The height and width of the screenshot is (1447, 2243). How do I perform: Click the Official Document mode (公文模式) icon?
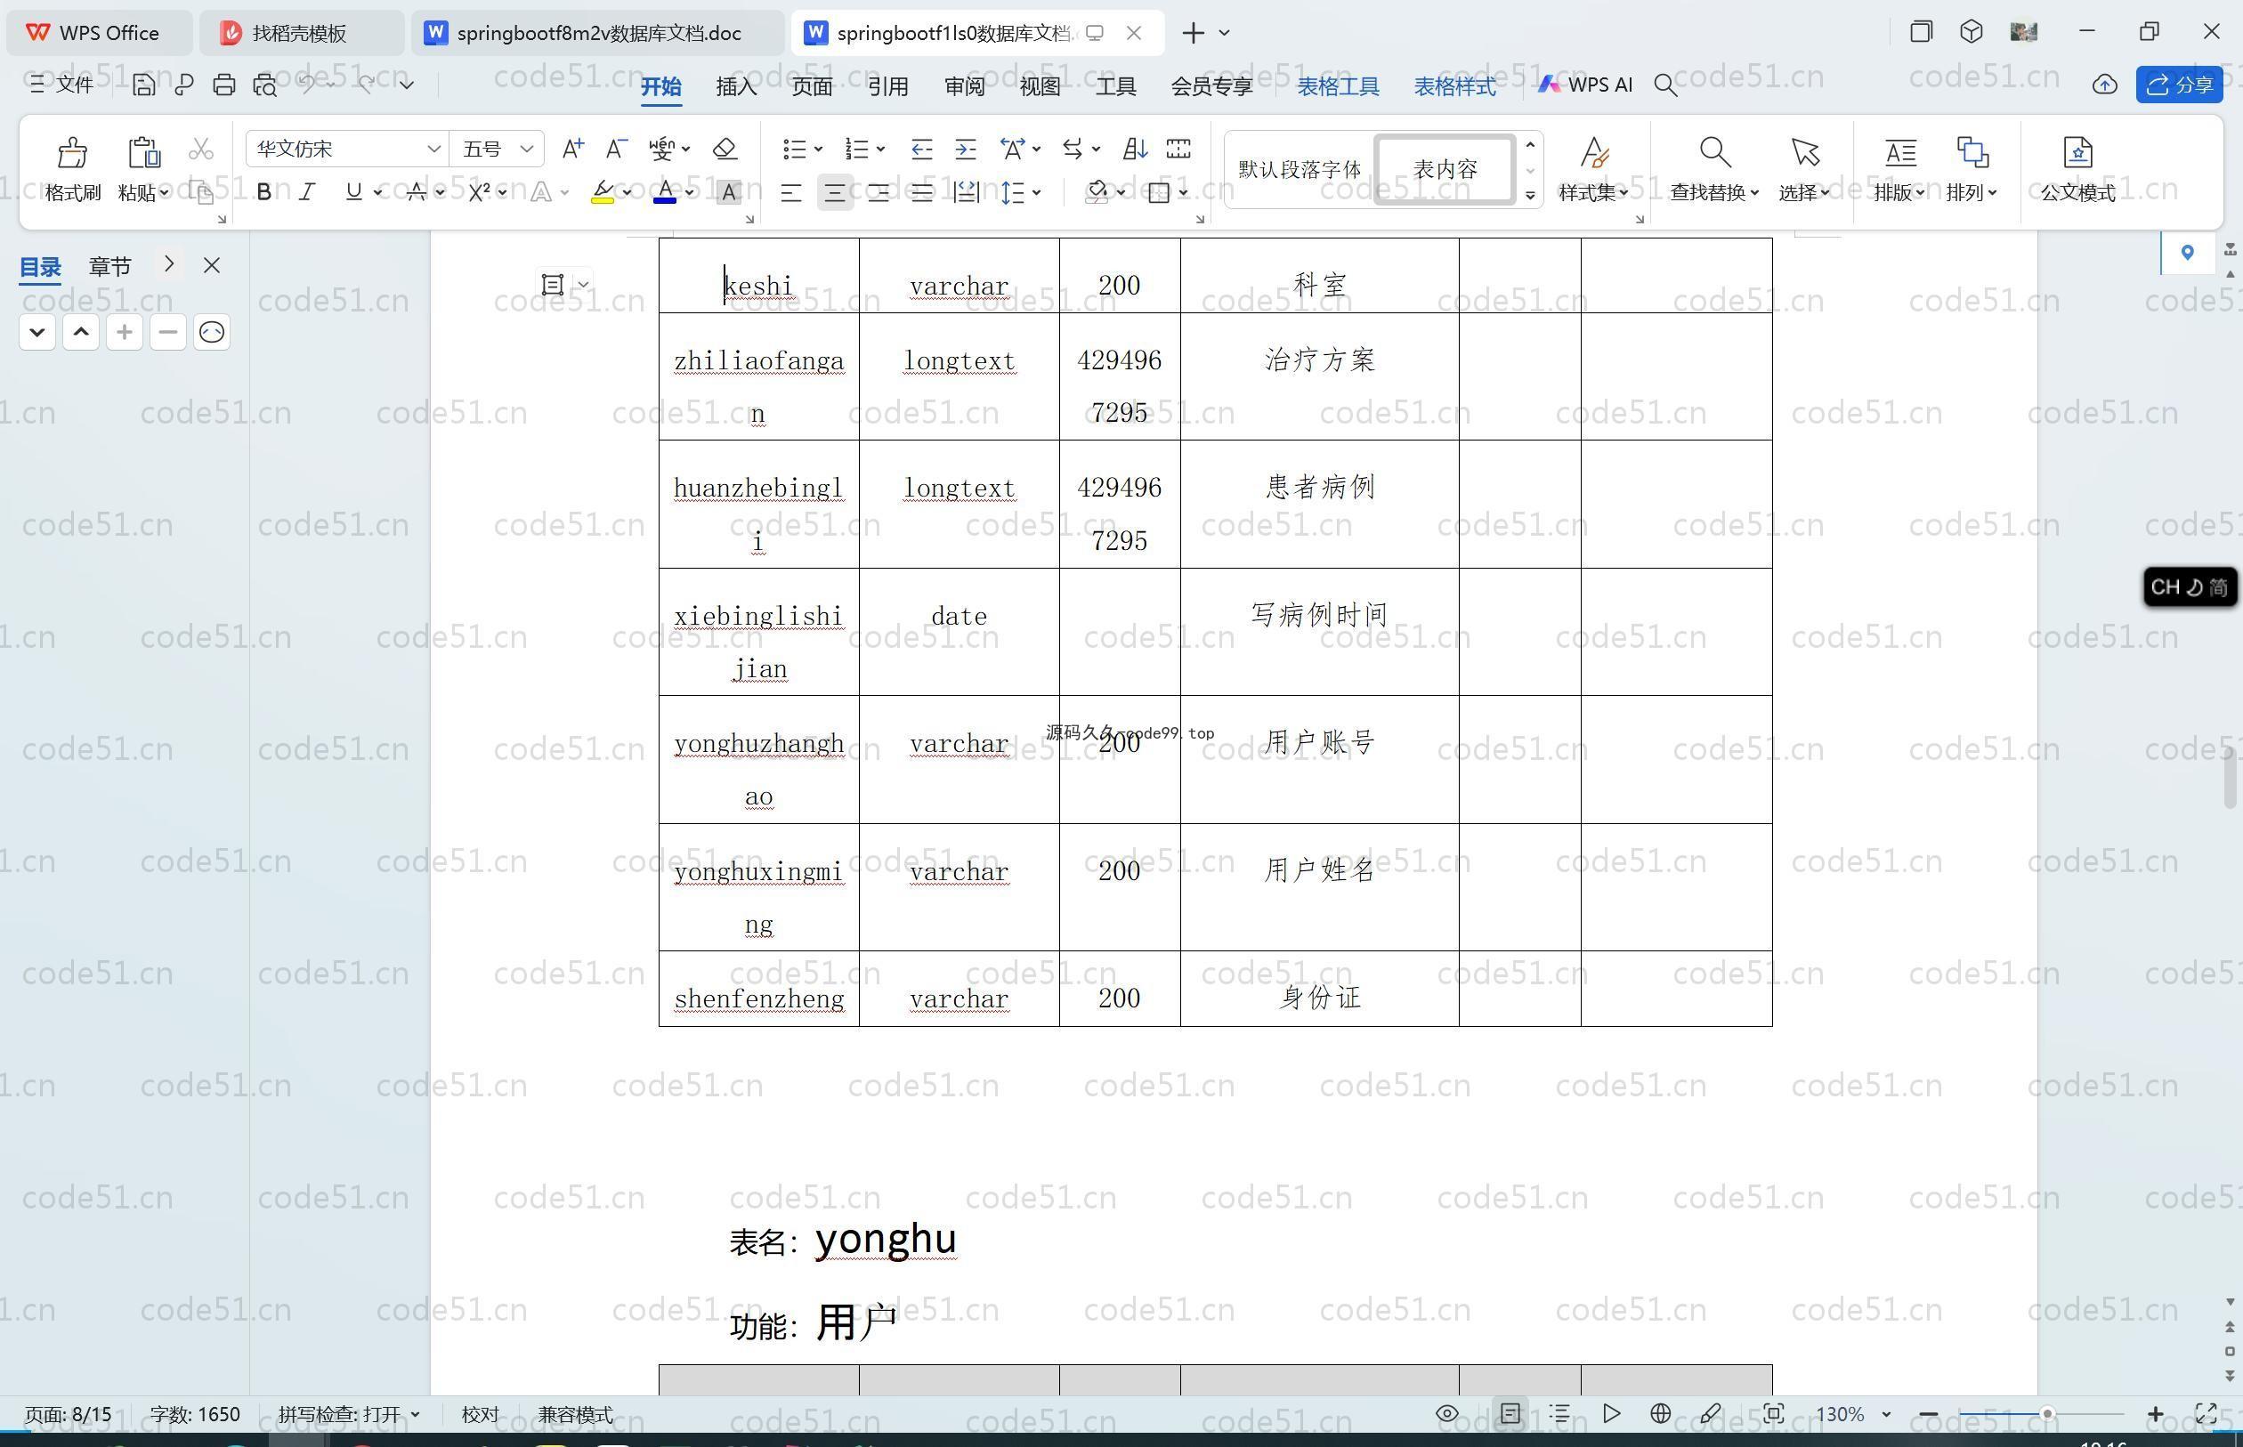pyautogui.click(x=2077, y=152)
